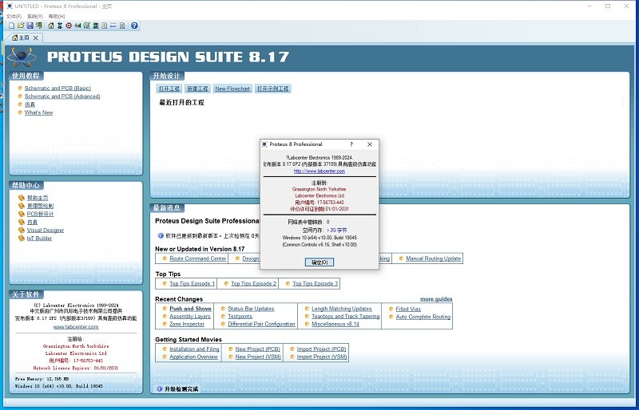Open the 系统(Y) menu
The height and width of the screenshot is (410, 639).
pos(35,16)
